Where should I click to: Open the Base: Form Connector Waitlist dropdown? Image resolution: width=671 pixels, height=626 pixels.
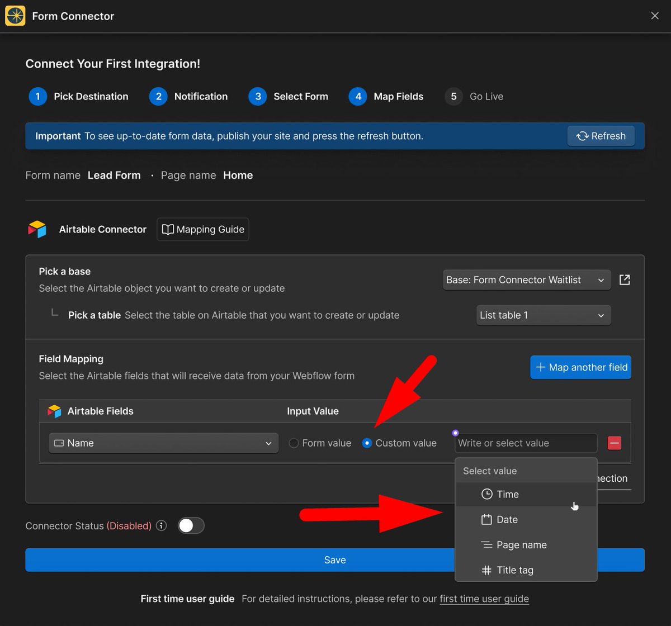point(527,280)
